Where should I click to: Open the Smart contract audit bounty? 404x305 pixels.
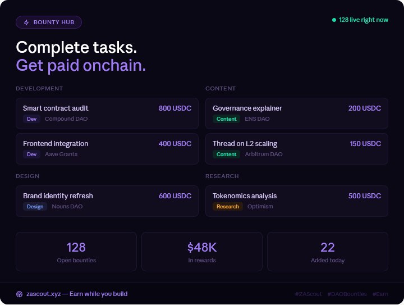click(x=107, y=113)
